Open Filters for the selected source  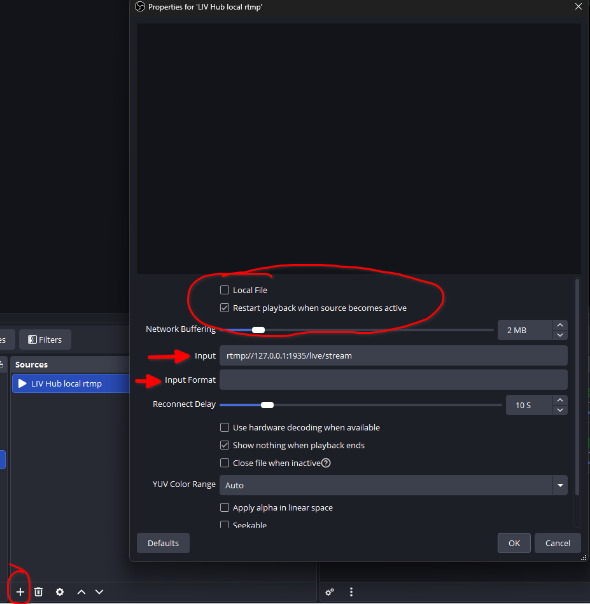pos(45,339)
